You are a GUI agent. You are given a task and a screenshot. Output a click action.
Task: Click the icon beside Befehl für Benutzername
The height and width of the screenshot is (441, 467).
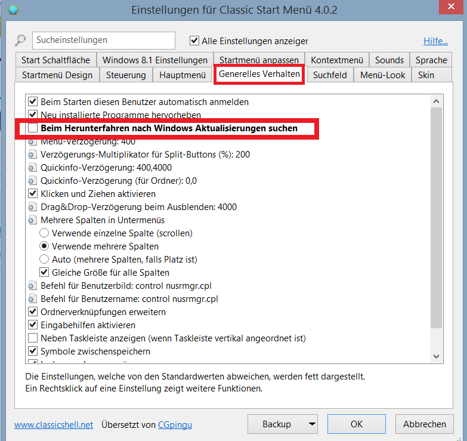[32, 298]
